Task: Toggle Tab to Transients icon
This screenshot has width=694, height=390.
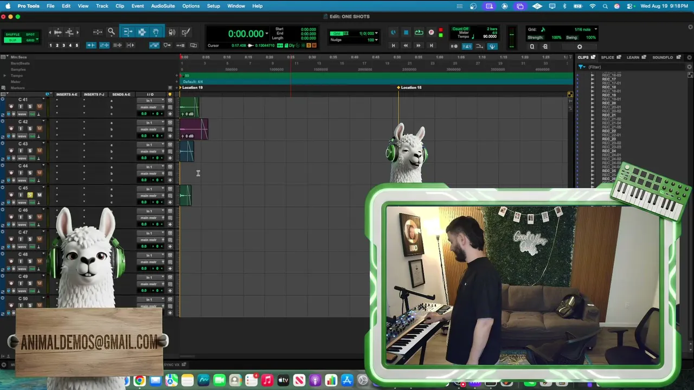Action: [91, 45]
